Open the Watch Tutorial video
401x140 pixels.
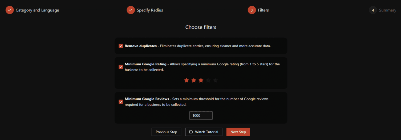pos(204,132)
